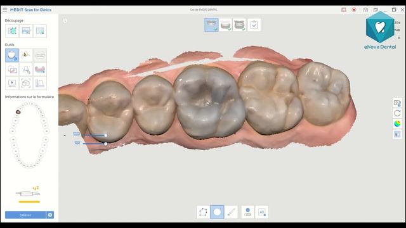Click the information icon in the viewport
This screenshot has height=228, width=406.
[x=65, y=21]
